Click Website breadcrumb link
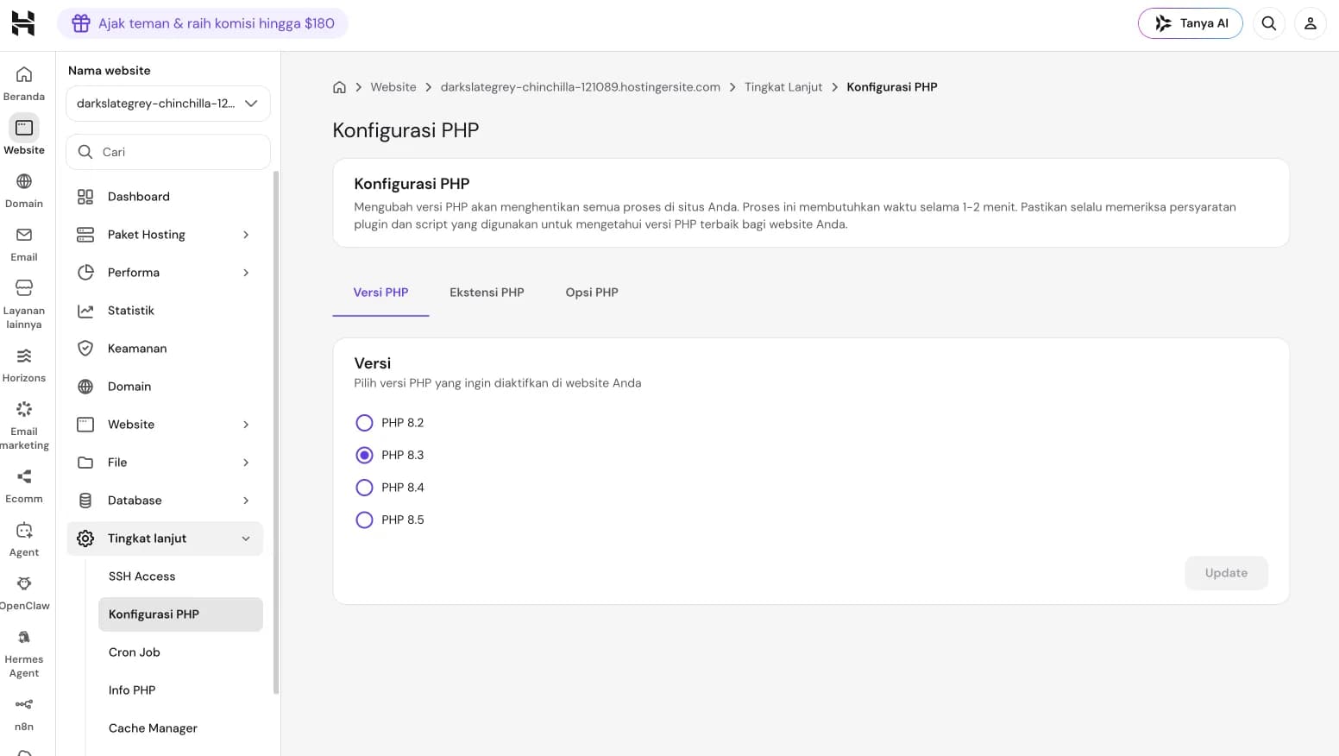This screenshot has width=1339, height=756. (393, 87)
